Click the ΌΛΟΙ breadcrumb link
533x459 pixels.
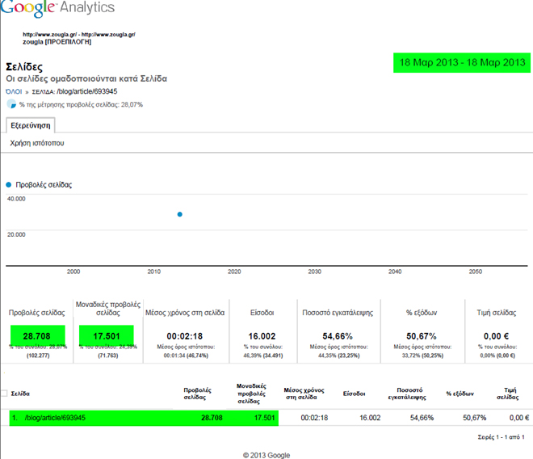14,91
